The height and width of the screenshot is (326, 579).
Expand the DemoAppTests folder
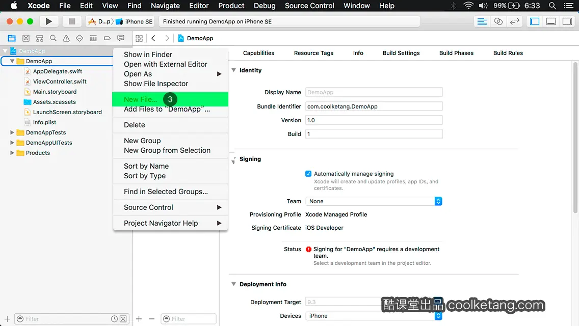tap(12, 132)
